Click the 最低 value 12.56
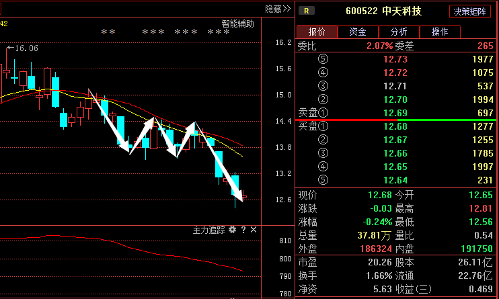The height and width of the screenshot is (299, 499). [481, 222]
